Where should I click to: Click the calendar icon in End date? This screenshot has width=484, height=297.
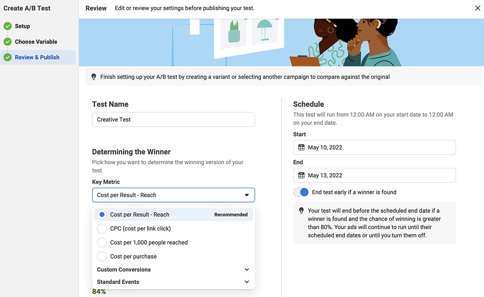coord(301,175)
